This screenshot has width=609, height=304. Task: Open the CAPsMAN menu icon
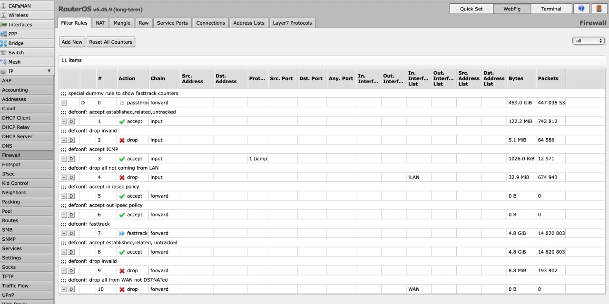coord(4,6)
